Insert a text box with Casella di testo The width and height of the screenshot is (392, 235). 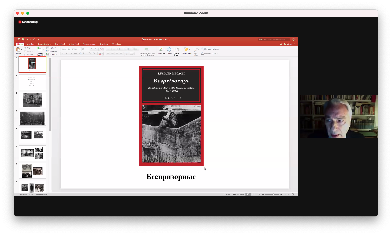(177, 49)
